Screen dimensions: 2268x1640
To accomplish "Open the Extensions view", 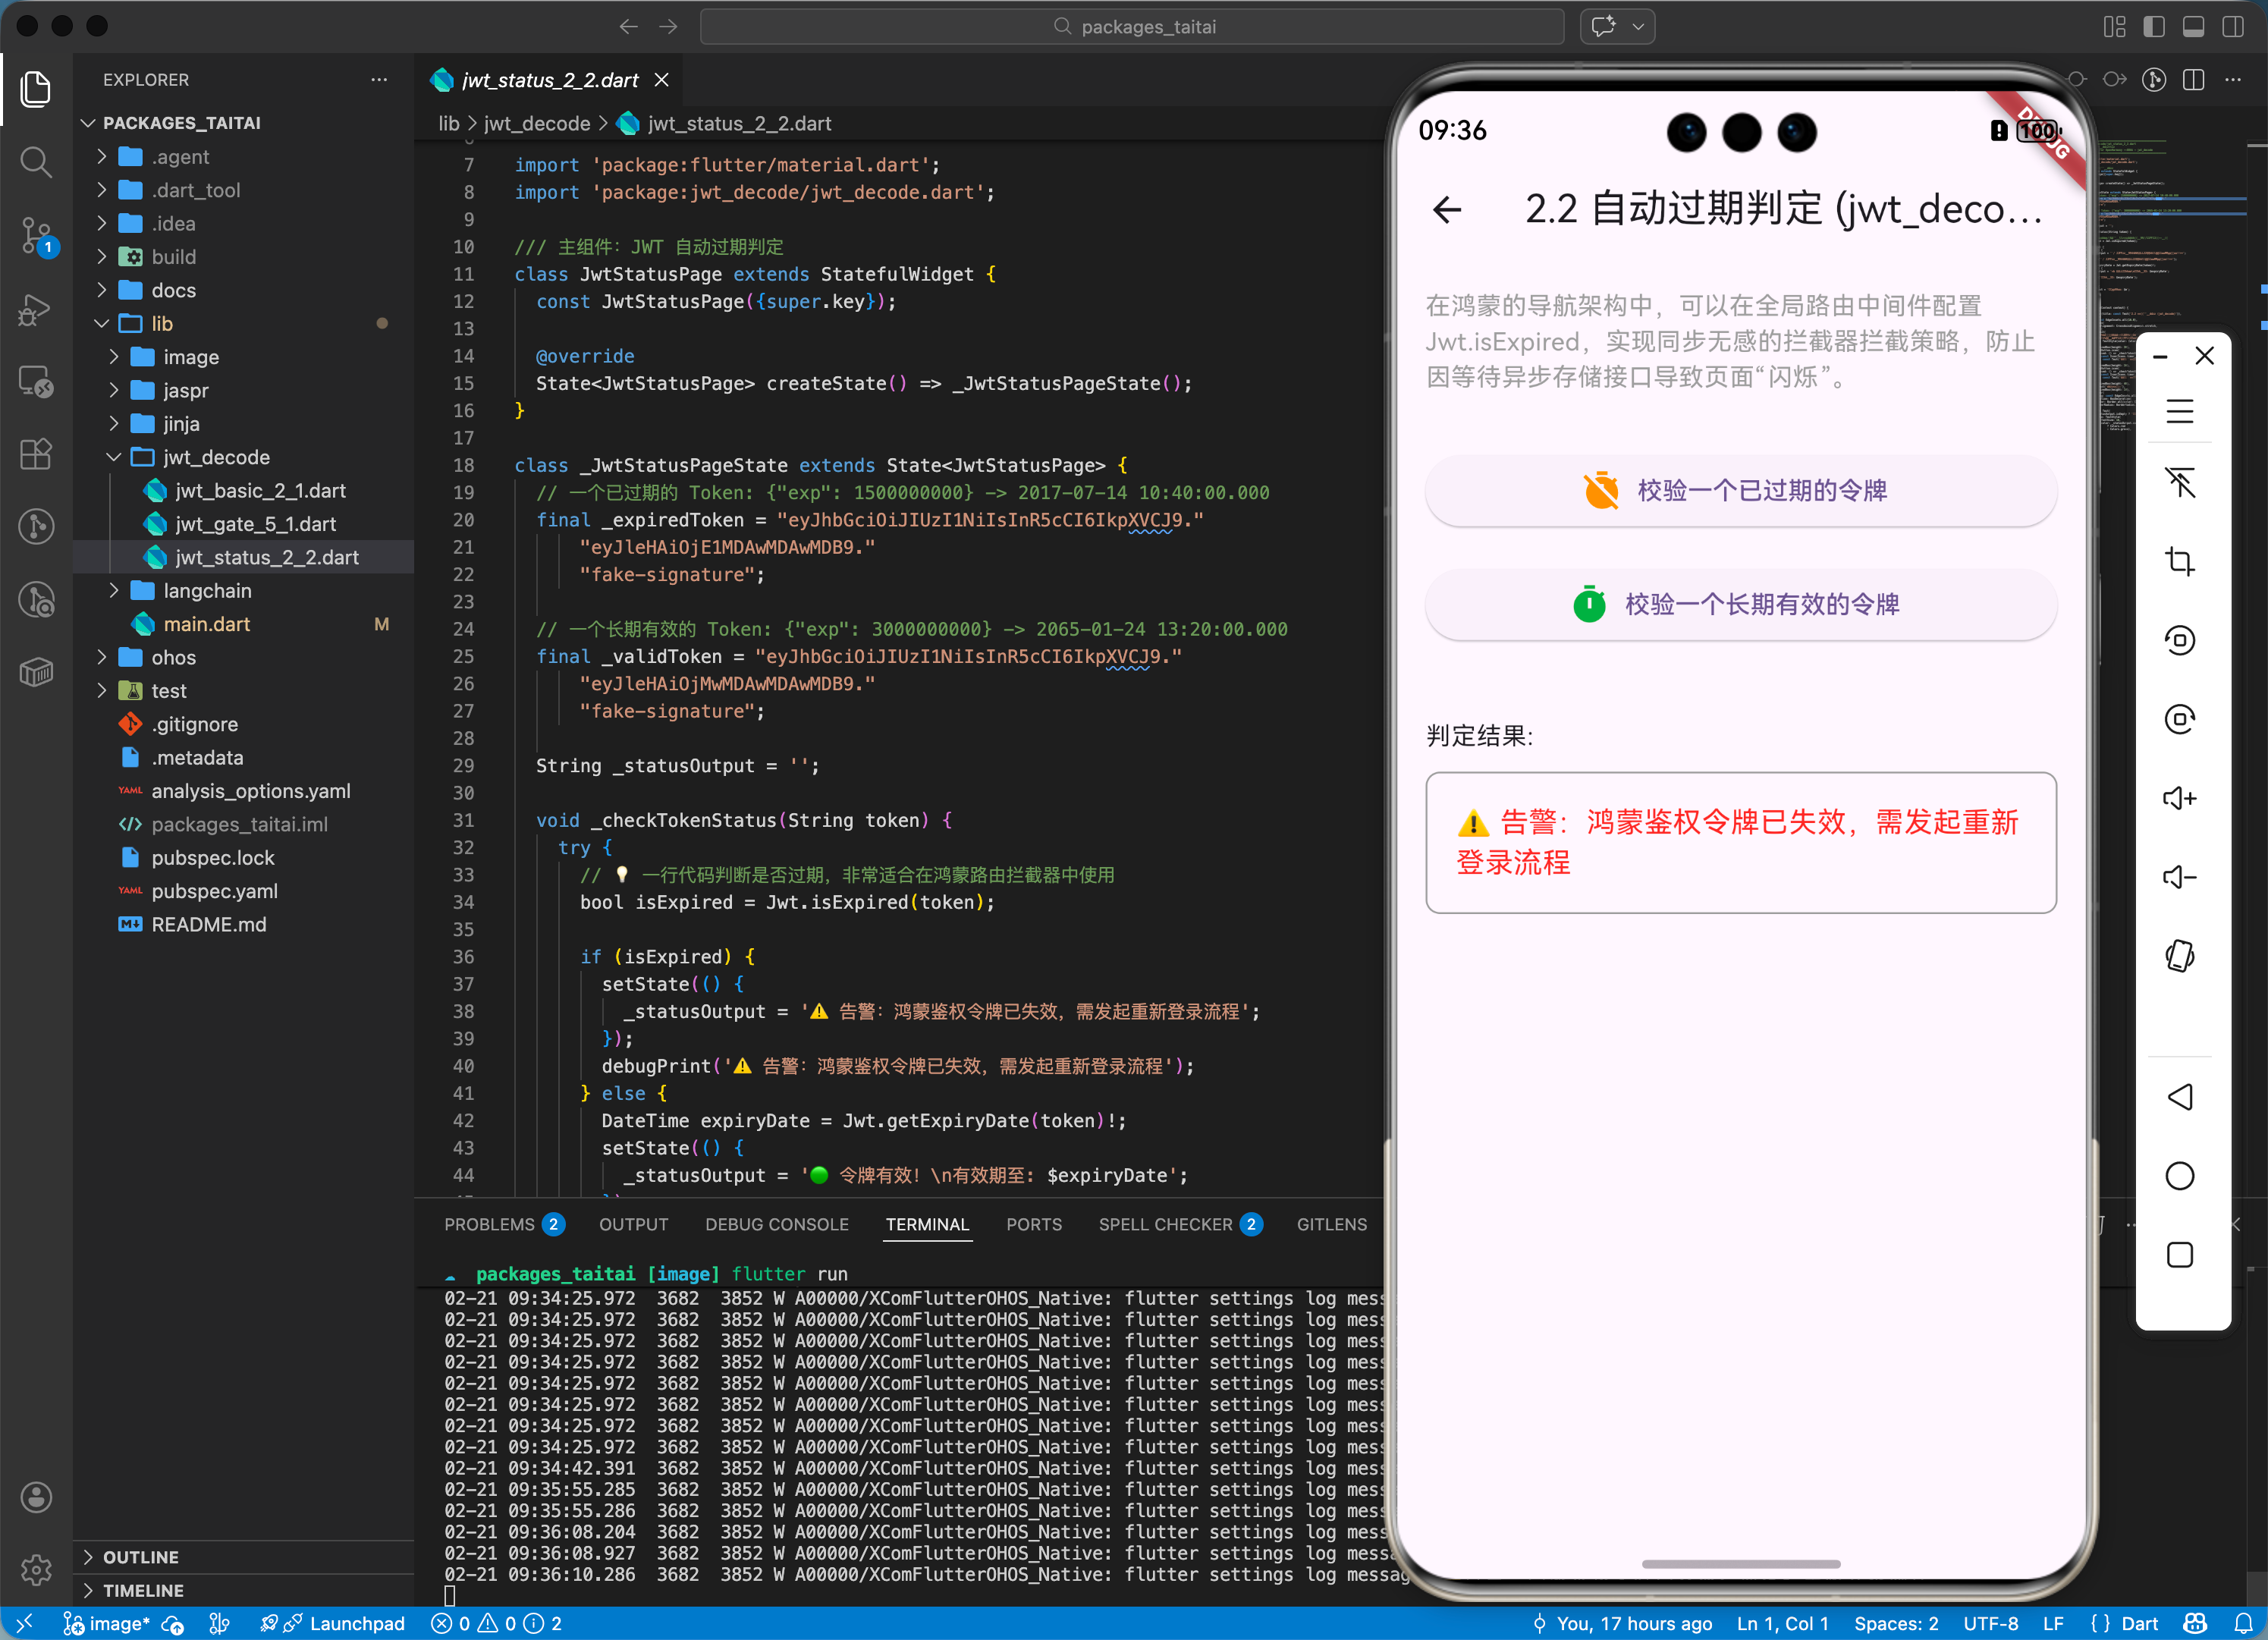I will 36,454.
